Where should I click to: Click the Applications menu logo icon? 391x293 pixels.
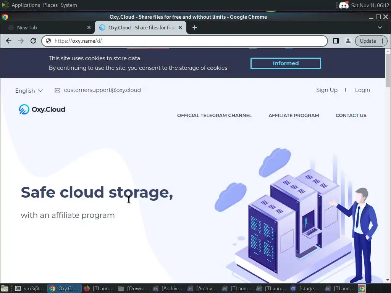click(x=5, y=5)
